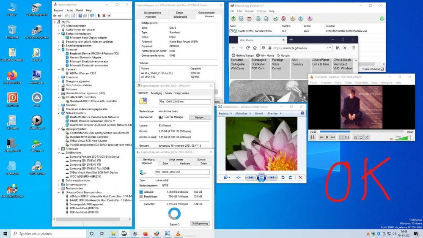Switch to the Beveiliging tab in wim properties
This screenshot has height=238, width=423.
tap(156, 93)
